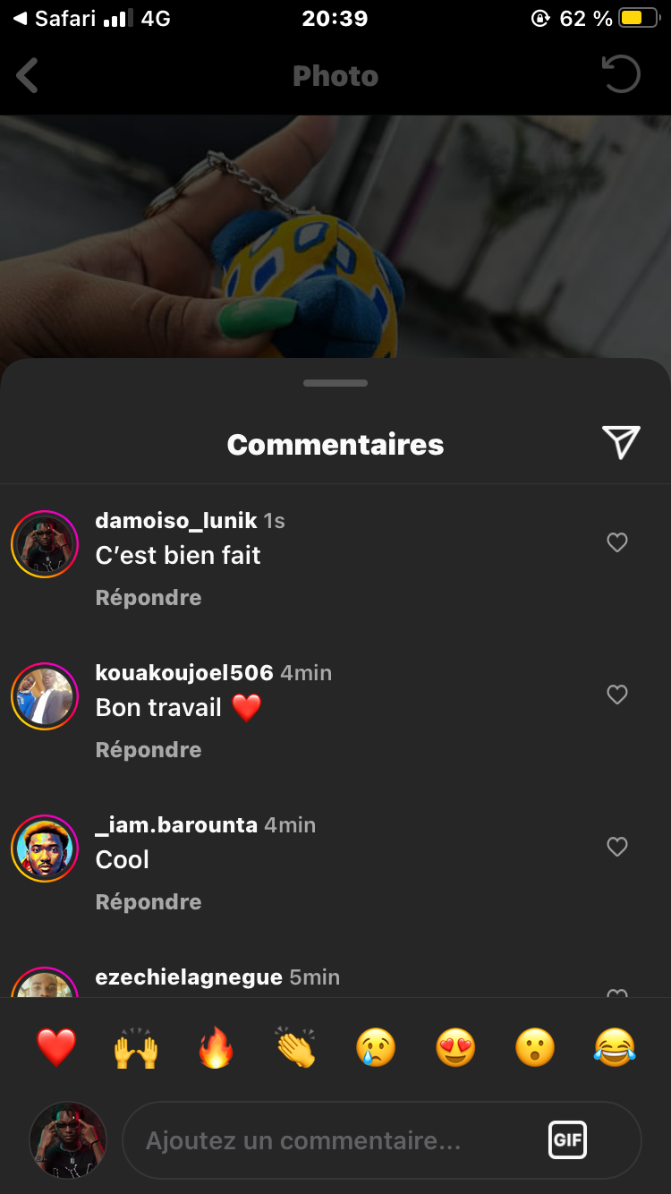This screenshot has height=1194, width=671.
Task: Insert the clapping hands emoji
Action: 296,1047
